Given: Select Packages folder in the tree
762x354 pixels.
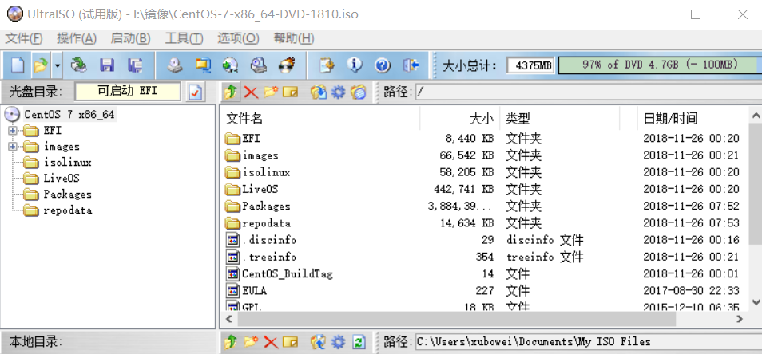Looking at the screenshot, I should 68,195.
